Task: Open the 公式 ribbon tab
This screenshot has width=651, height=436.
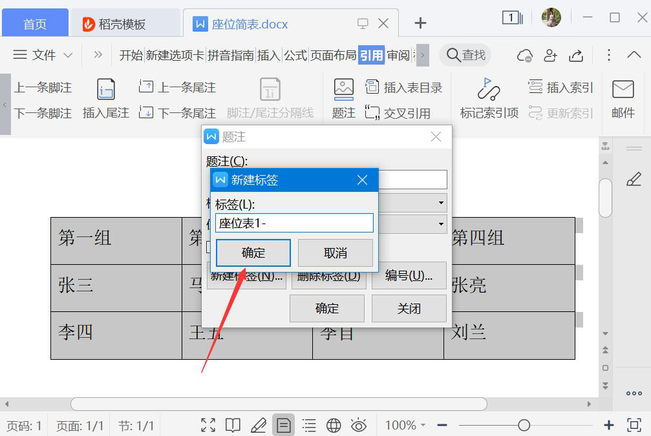Action: click(295, 55)
